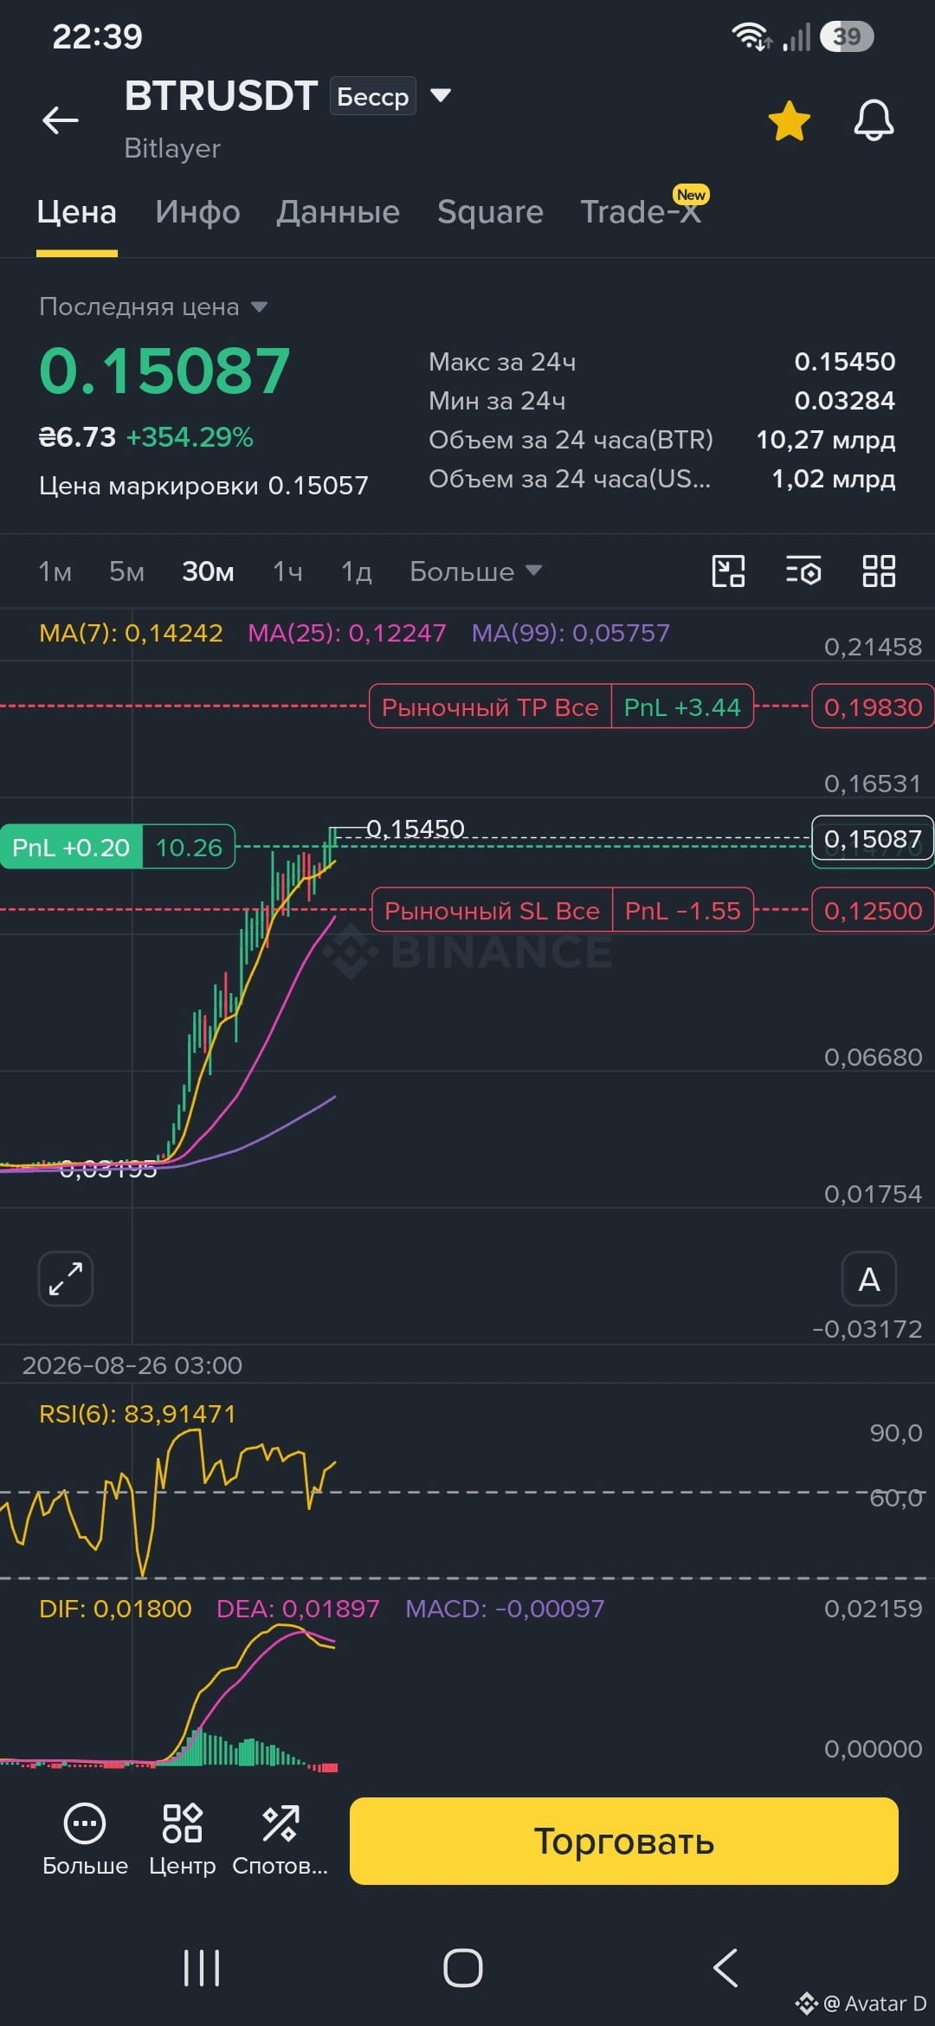
Task: Tap the DEA value label
Action: [x=298, y=1609]
